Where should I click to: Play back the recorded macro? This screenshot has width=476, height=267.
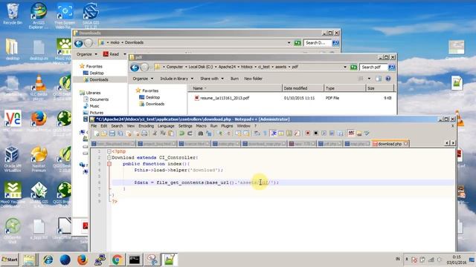[x=324, y=133]
